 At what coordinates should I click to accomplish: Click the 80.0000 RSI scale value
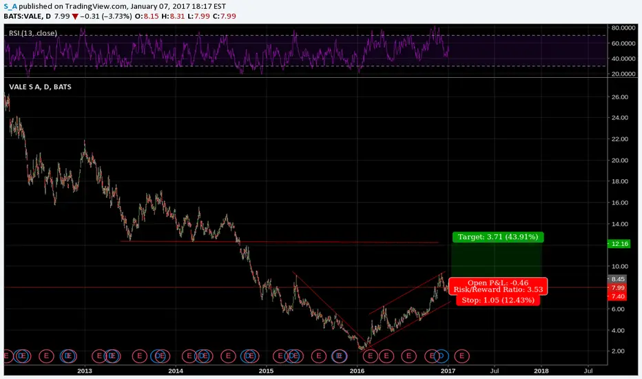[x=623, y=28]
